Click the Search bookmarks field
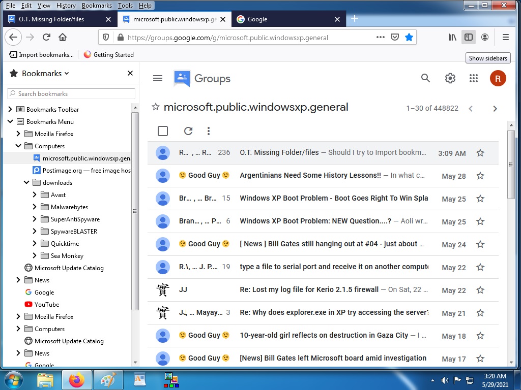521x390 pixels. point(71,93)
